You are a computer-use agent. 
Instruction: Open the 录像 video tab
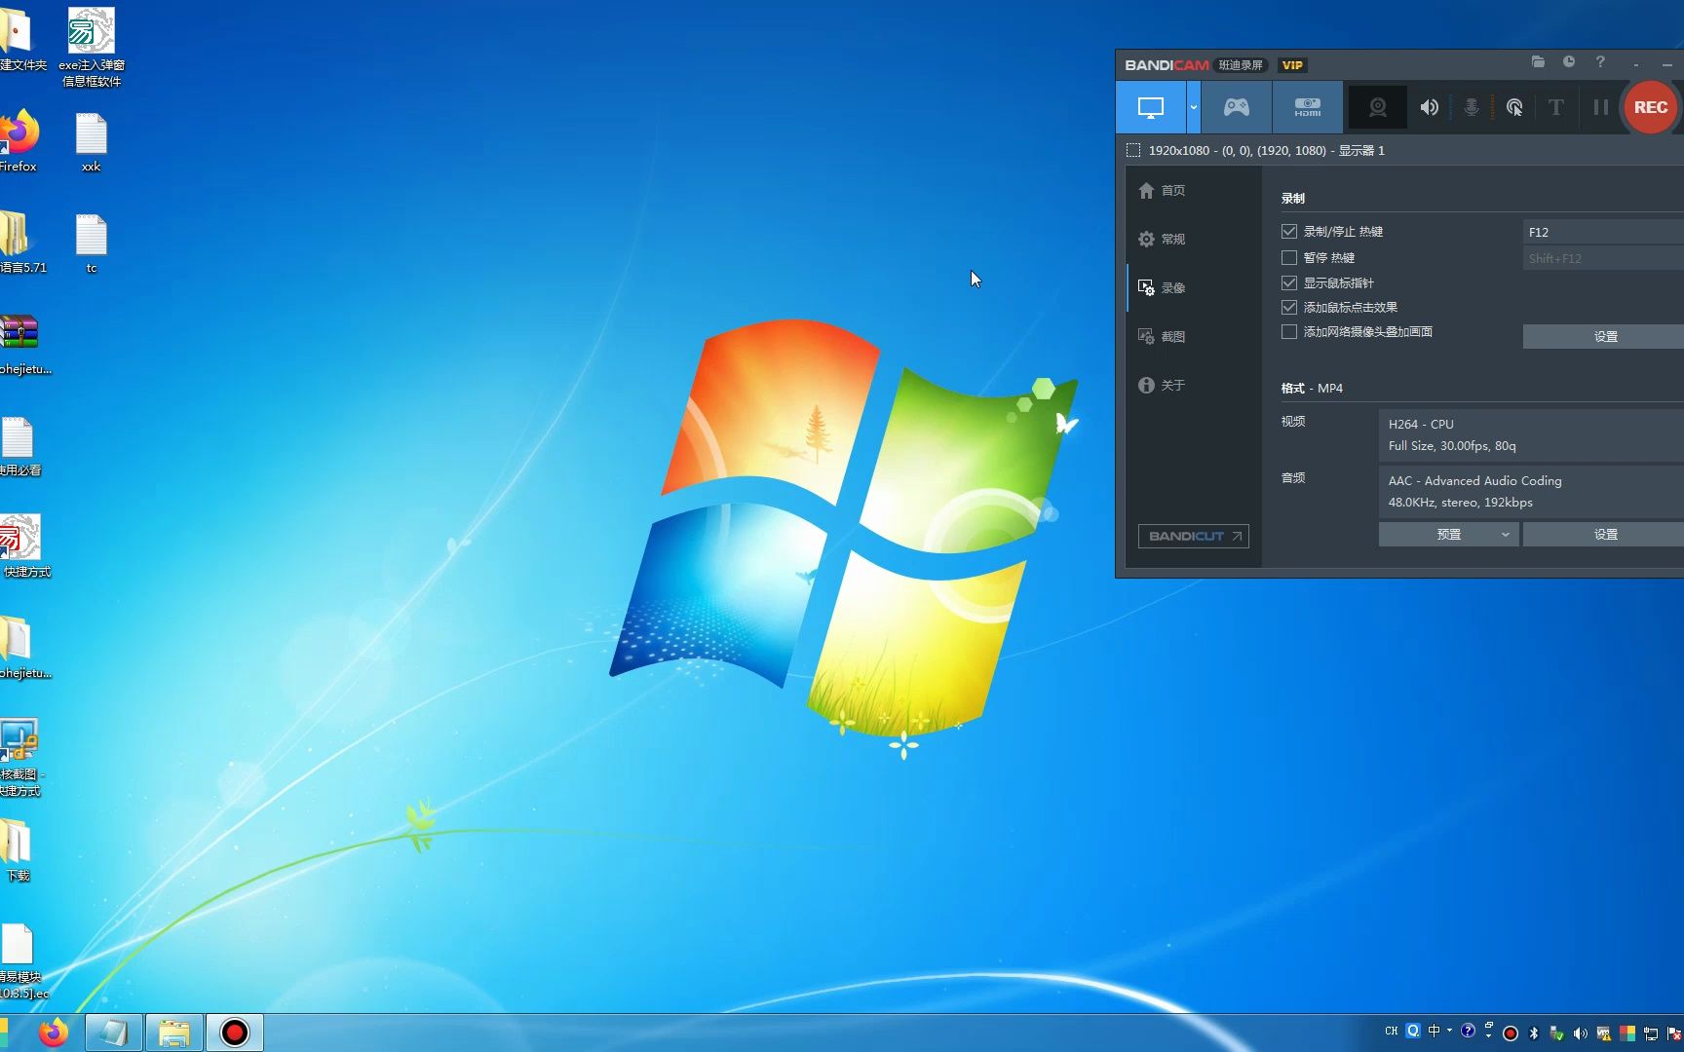click(1162, 288)
